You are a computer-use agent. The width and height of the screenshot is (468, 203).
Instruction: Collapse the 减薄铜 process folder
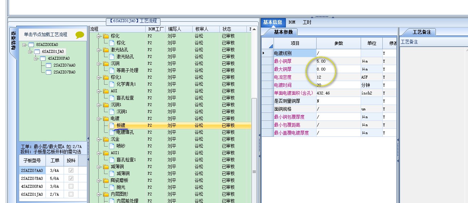tap(98, 167)
